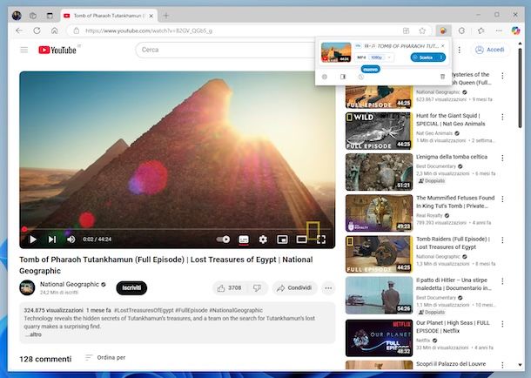The width and height of the screenshot is (531, 378).
Task: Open the Scarica button's more options dots
Action: click(441, 57)
